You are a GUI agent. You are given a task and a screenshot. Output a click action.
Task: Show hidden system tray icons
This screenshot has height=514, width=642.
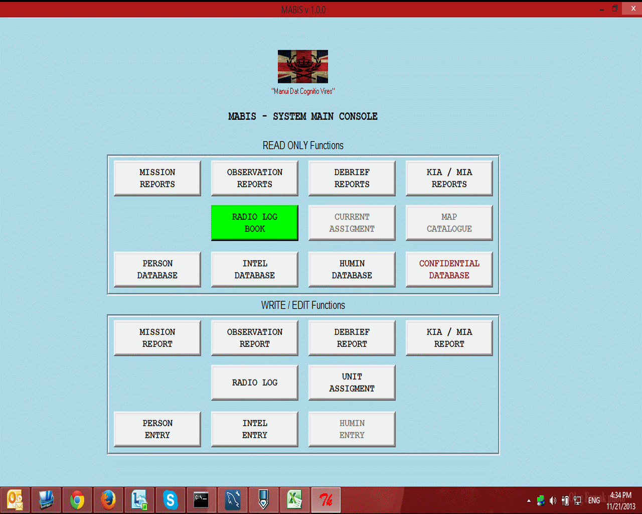click(529, 500)
